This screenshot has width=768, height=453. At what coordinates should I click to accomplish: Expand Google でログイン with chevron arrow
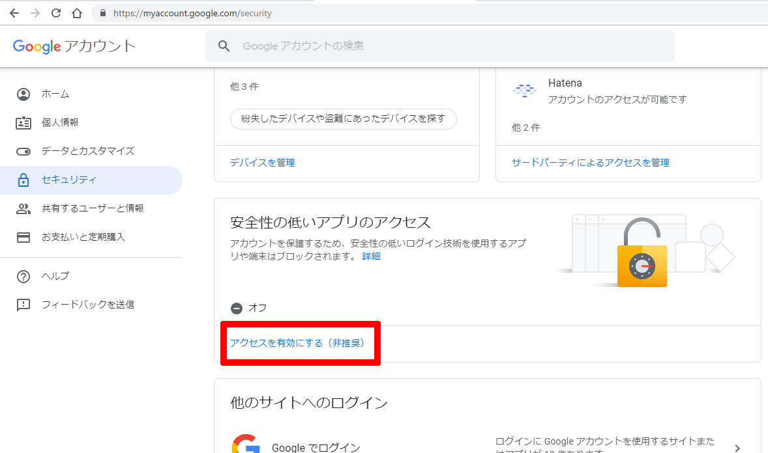(737, 448)
